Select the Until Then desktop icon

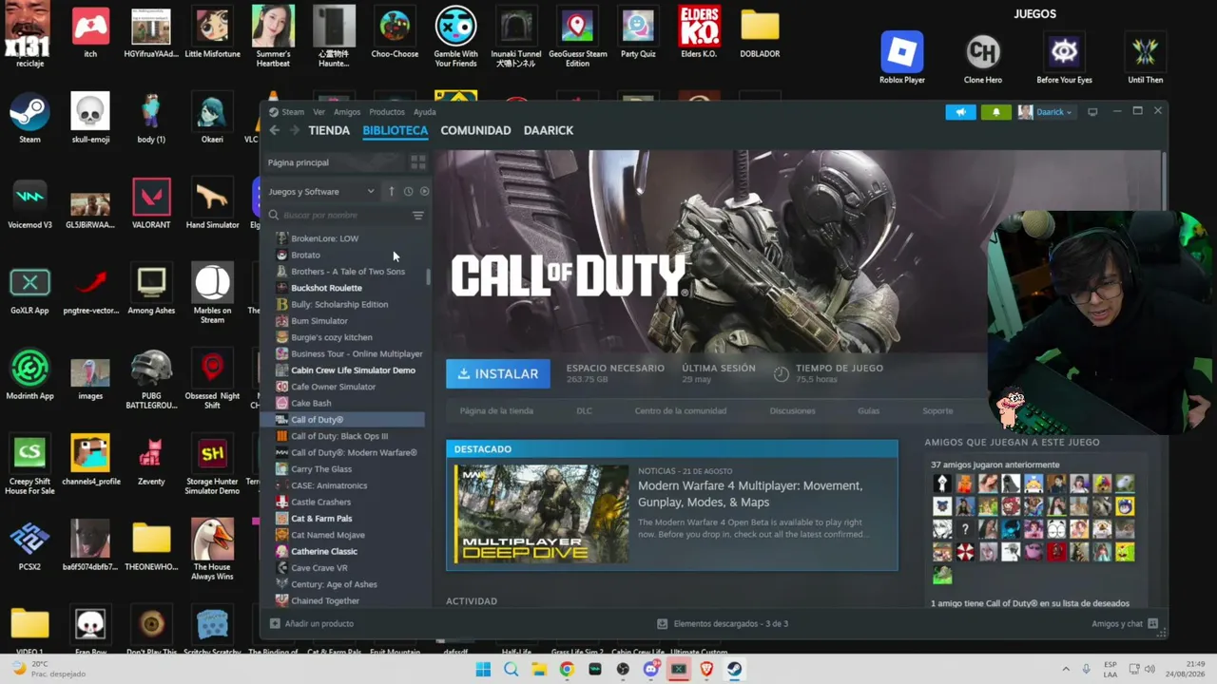click(1145, 58)
